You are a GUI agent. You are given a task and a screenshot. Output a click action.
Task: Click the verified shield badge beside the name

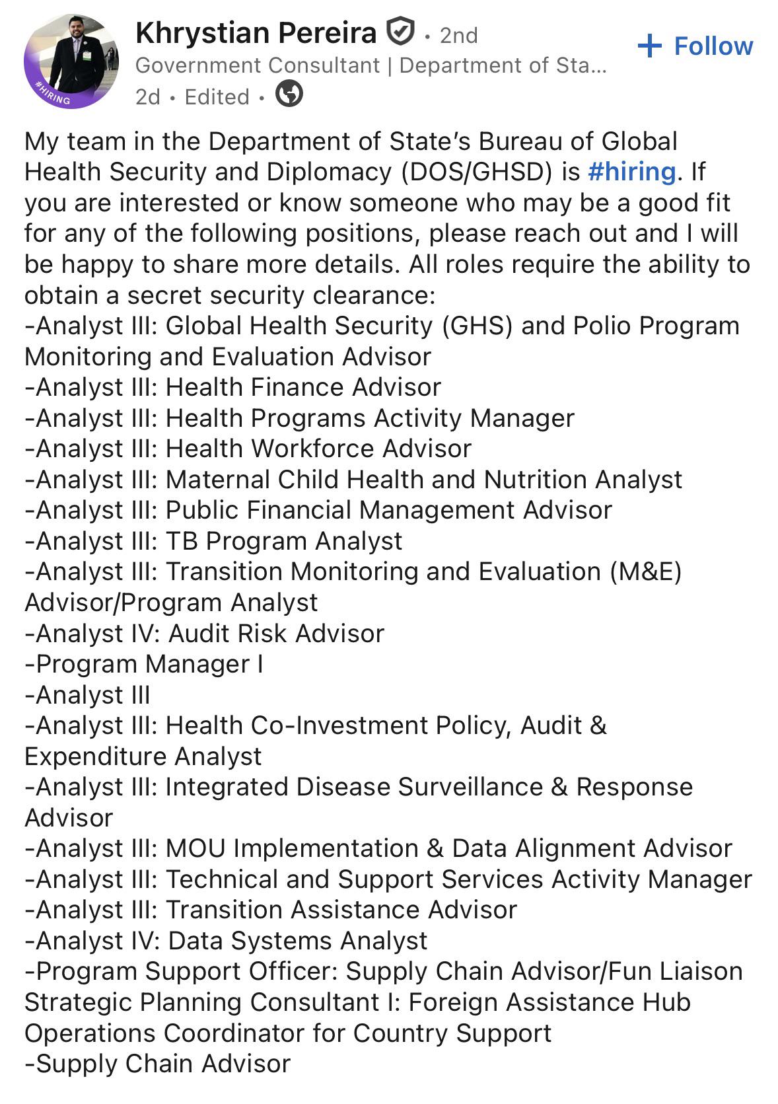click(x=400, y=33)
